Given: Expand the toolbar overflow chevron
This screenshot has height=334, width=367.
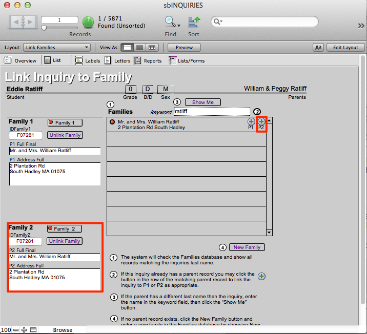Looking at the screenshot, I should pyautogui.click(x=361, y=25).
